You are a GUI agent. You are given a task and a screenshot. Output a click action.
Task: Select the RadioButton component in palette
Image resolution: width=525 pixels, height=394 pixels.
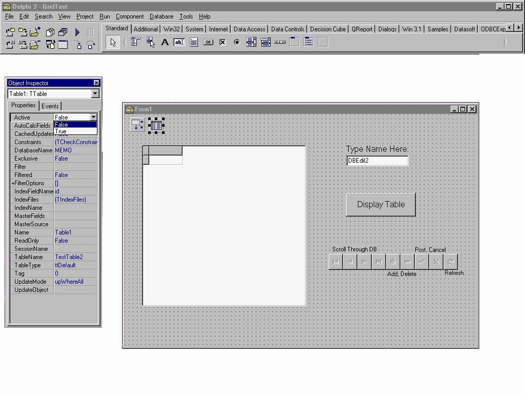(237, 43)
